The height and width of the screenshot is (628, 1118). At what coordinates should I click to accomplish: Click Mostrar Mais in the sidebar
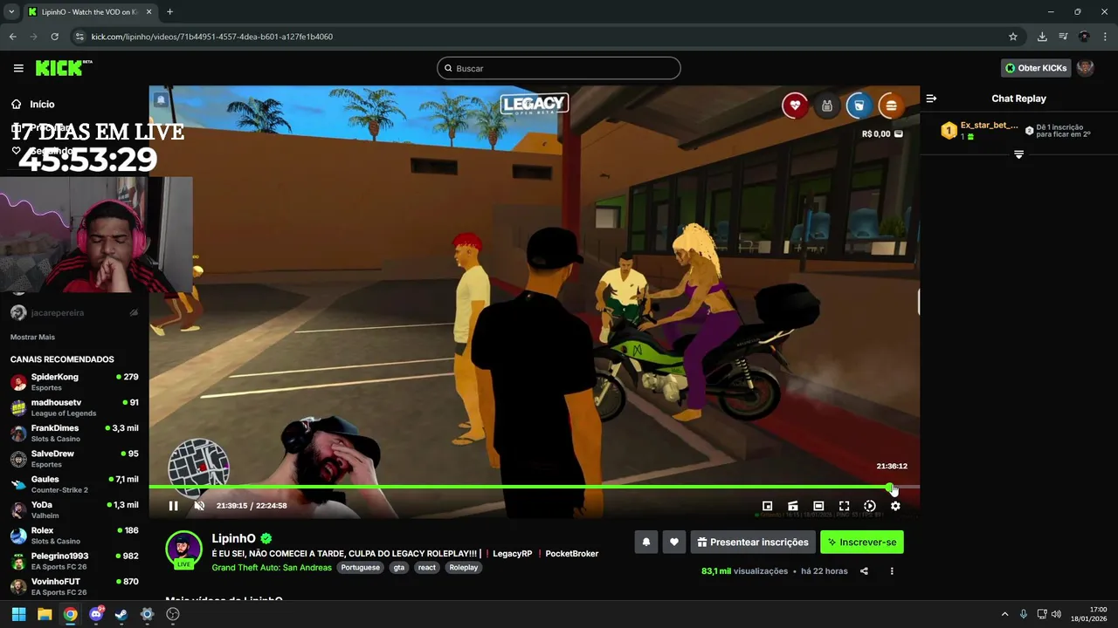(32, 337)
